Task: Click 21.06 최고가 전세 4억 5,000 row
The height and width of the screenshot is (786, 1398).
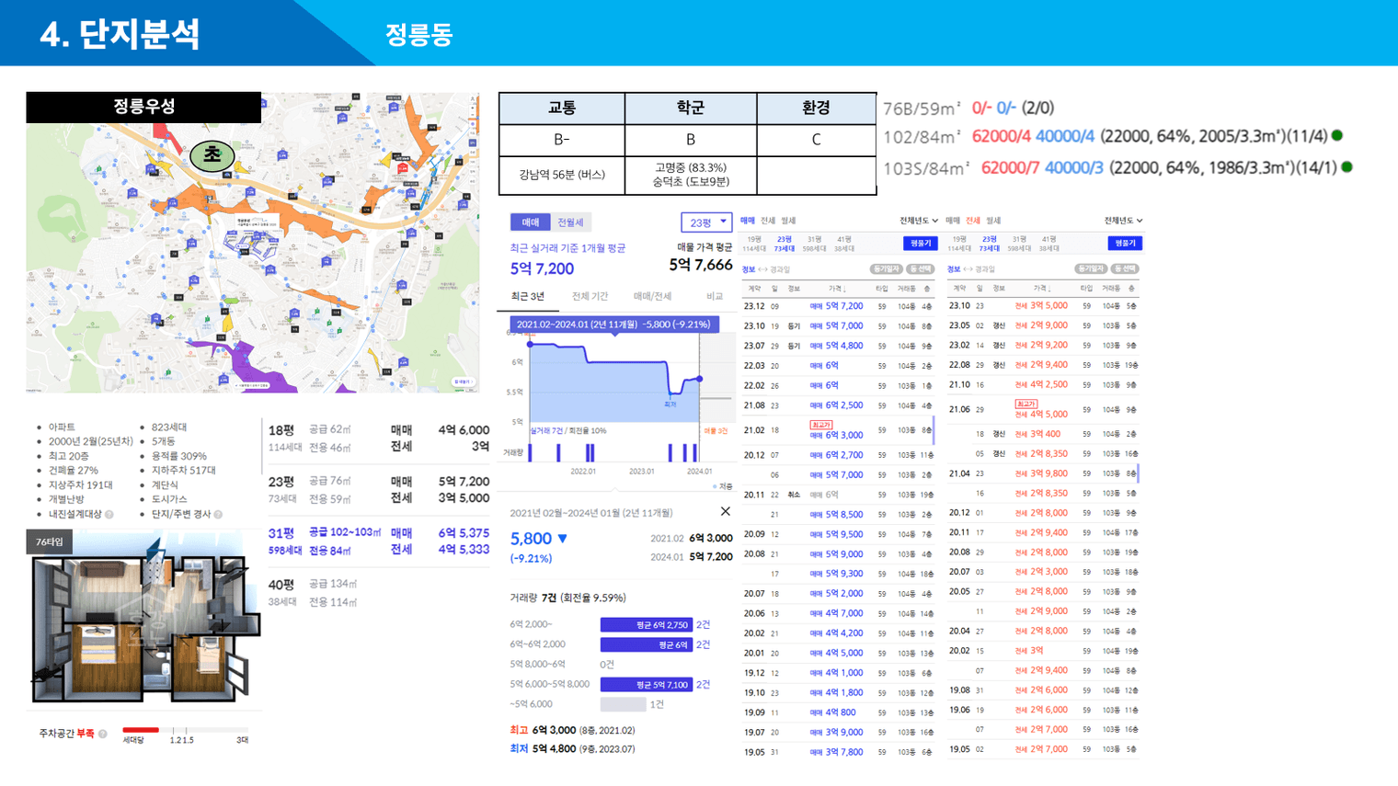Action: tap(1043, 409)
